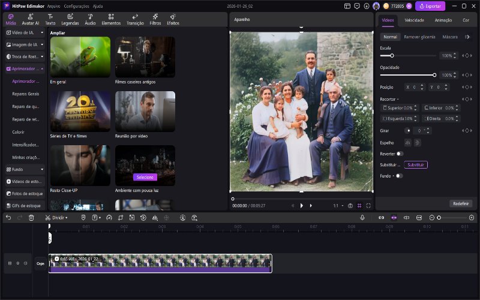Open Colorir in the sidebar
Image resolution: width=480 pixels, height=300 pixels.
point(18,132)
